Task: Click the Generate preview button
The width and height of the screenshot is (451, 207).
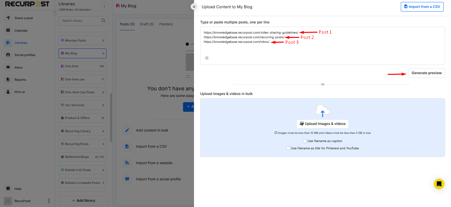Action: click(427, 73)
